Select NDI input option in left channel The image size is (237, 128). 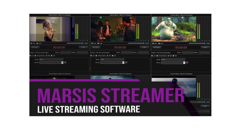[46, 56]
